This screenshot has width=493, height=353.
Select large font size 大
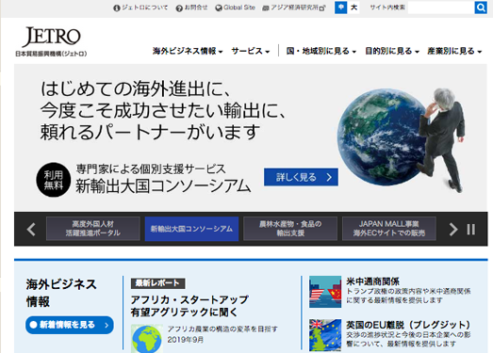pyautogui.click(x=353, y=8)
